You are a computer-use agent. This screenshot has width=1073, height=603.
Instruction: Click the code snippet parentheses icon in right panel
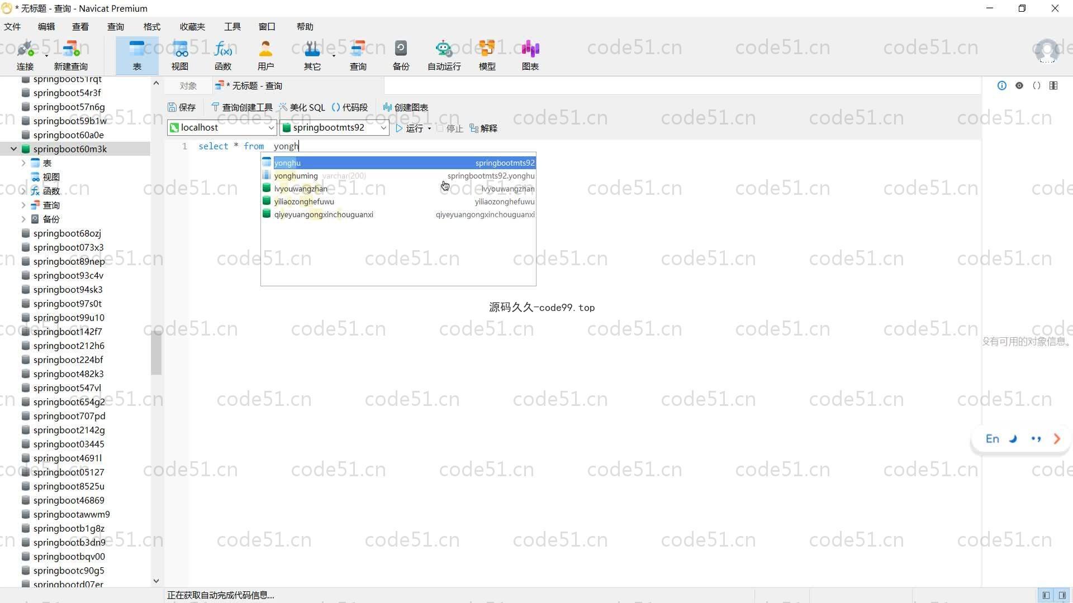tap(1037, 85)
